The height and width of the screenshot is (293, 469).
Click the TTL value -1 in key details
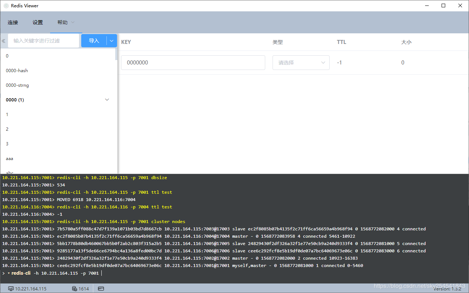339,63
